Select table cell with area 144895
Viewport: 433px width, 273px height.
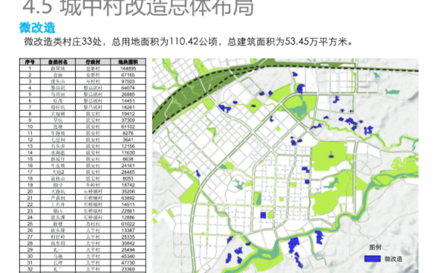pyautogui.click(x=128, y=68)
